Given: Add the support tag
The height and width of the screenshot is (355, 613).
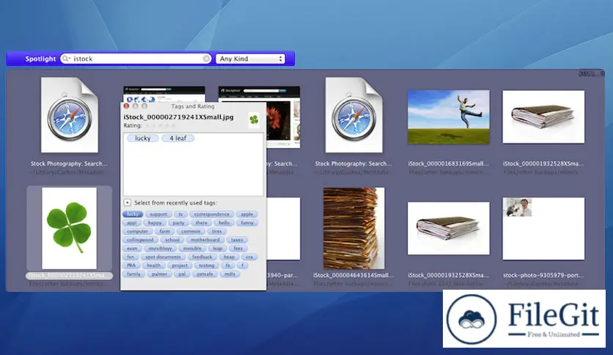Looking at the screenshot, I should (158, 214).
